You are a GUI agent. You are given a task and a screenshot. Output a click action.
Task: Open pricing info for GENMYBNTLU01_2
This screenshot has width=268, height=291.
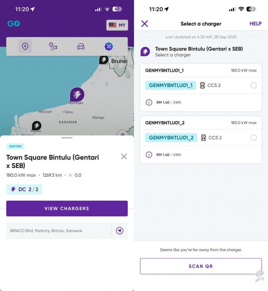(x=149, y=155)
